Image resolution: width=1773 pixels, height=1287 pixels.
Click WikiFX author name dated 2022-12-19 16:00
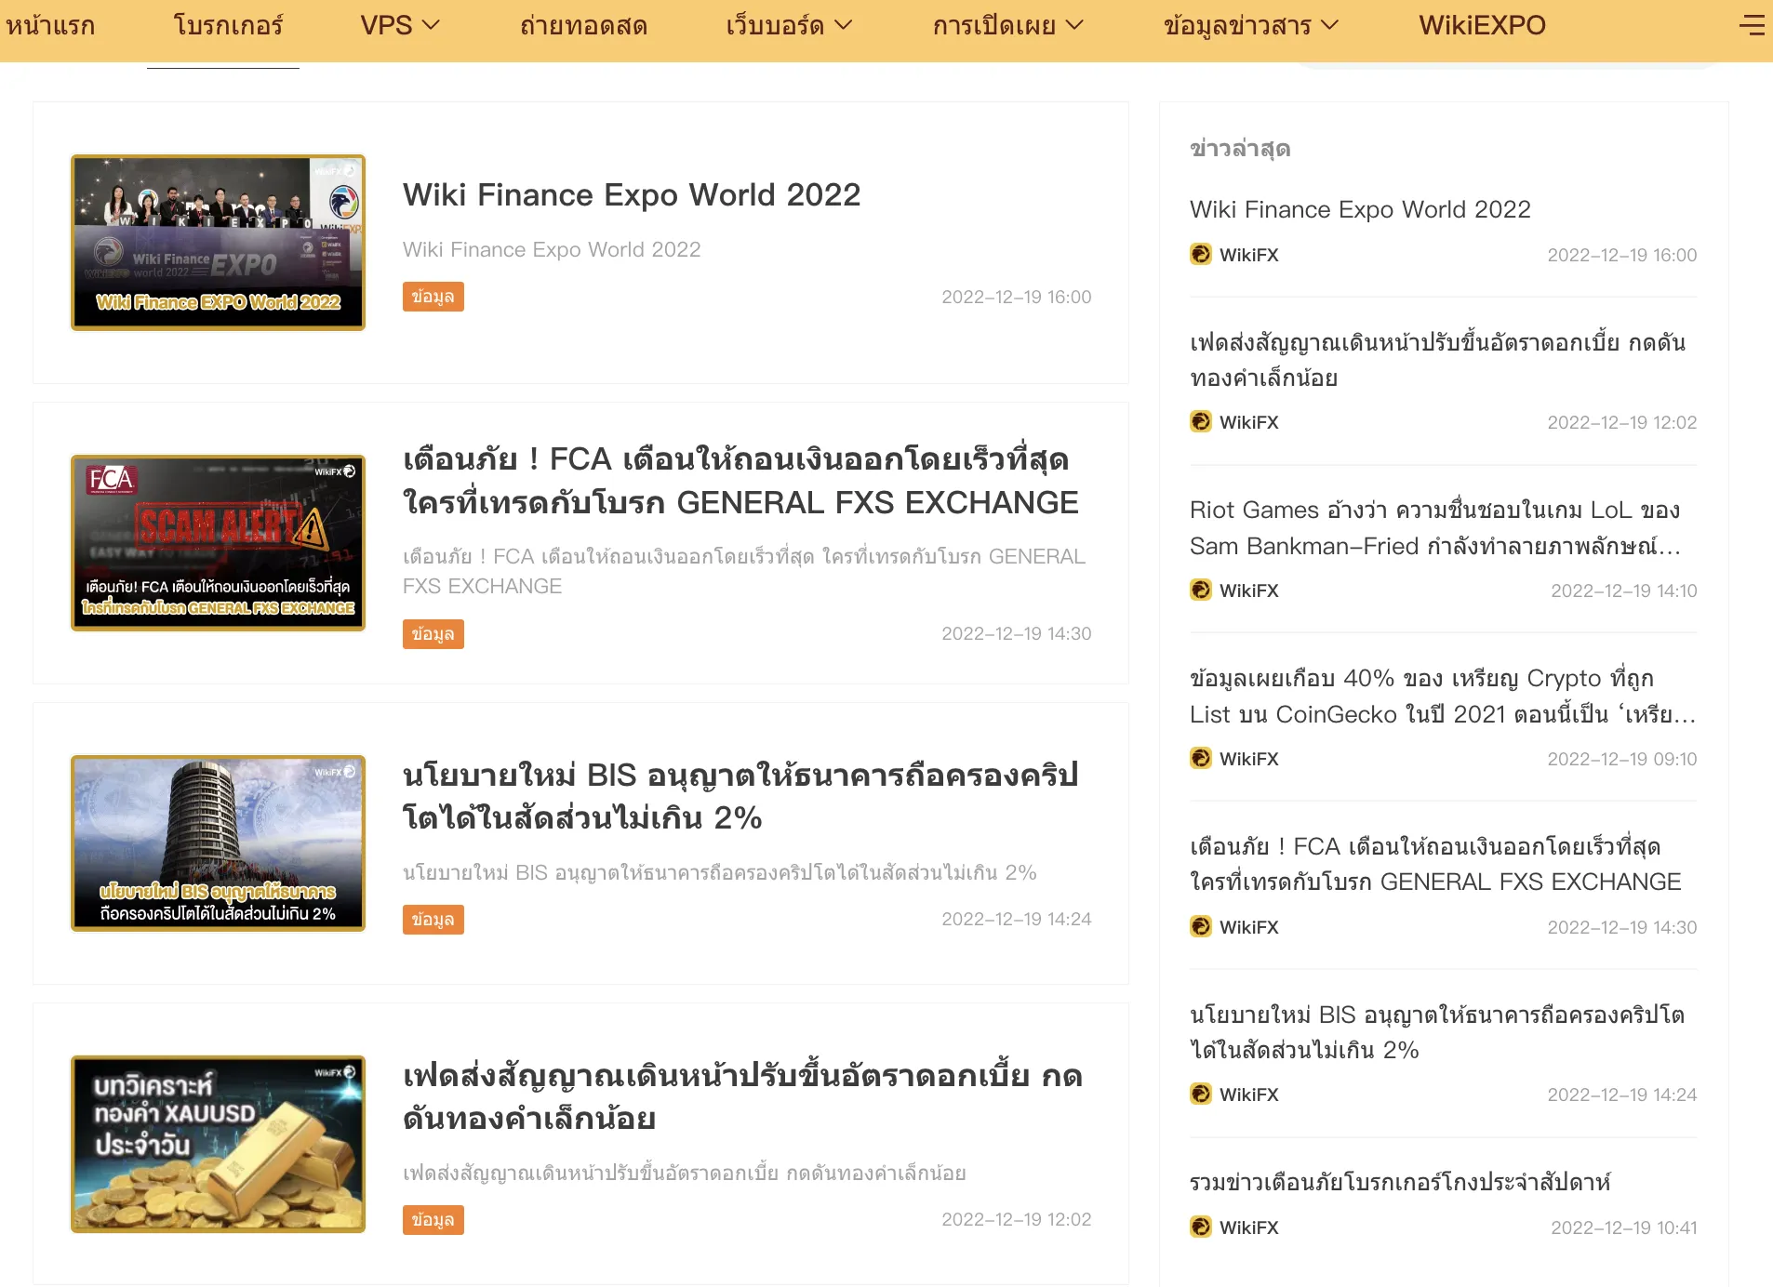[1248, 254]
